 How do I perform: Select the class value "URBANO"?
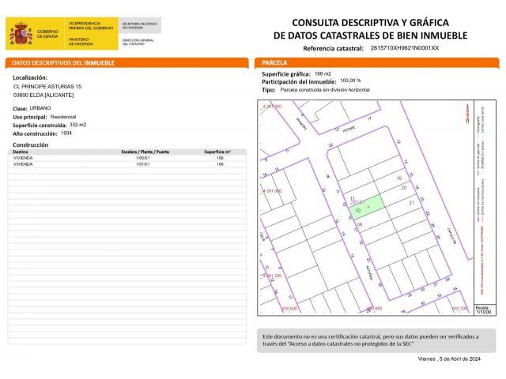point(40,108)
